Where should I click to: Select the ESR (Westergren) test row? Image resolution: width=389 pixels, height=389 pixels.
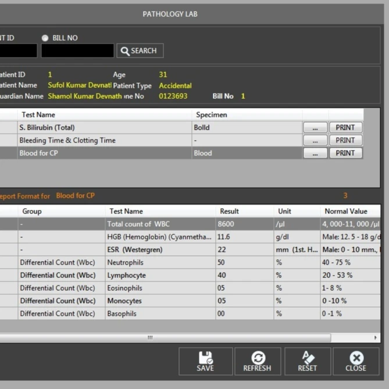[x=190, y=249]
